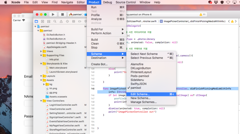The width and height of the screenshot is (240, 134).
Task: Open the Breakpoint navigator icon
Action: click(80, 21)
